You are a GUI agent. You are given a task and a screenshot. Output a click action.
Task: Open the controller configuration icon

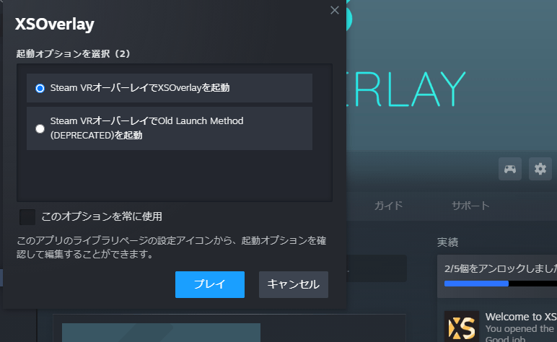[x=510, y=169]
